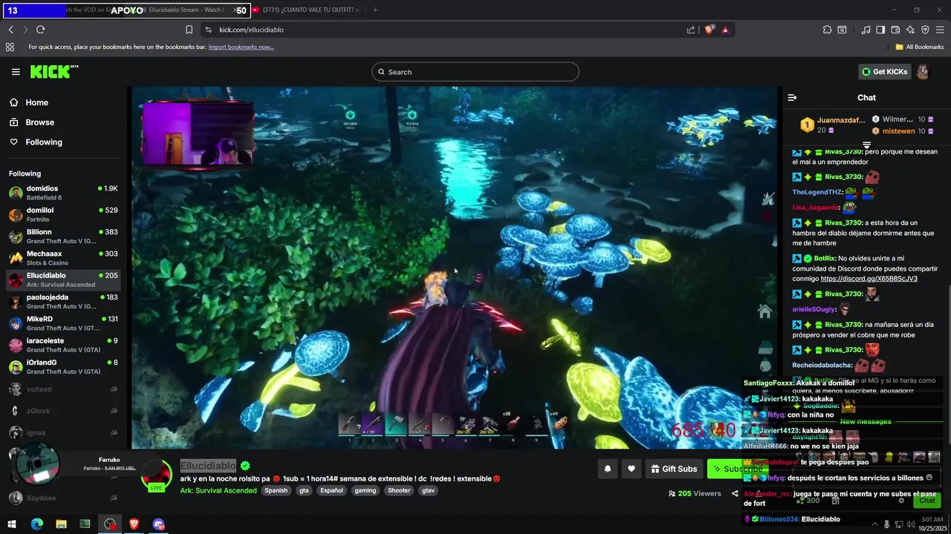The width and height of the screenshot is (951, 534).
Task: Open All Bookmarks folder
Action: point(920,47)
